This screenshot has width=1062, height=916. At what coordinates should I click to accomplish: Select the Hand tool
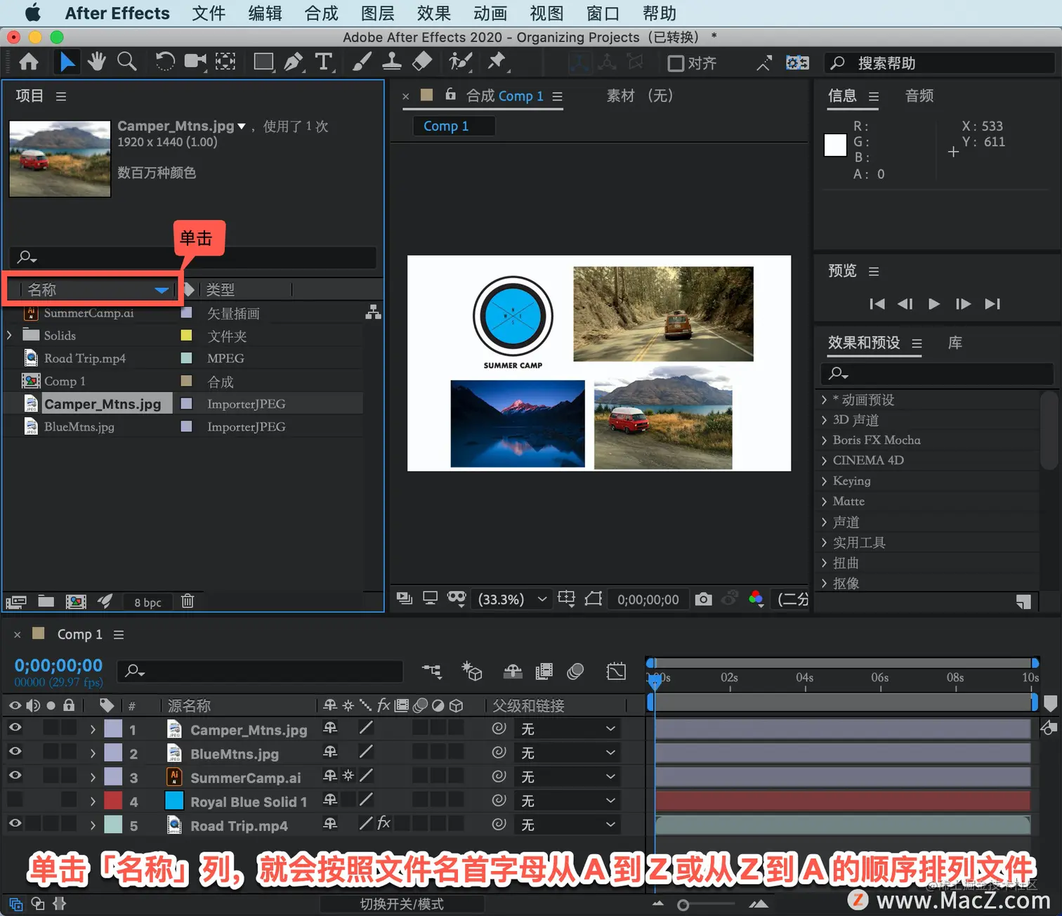[x=96, y=63]
